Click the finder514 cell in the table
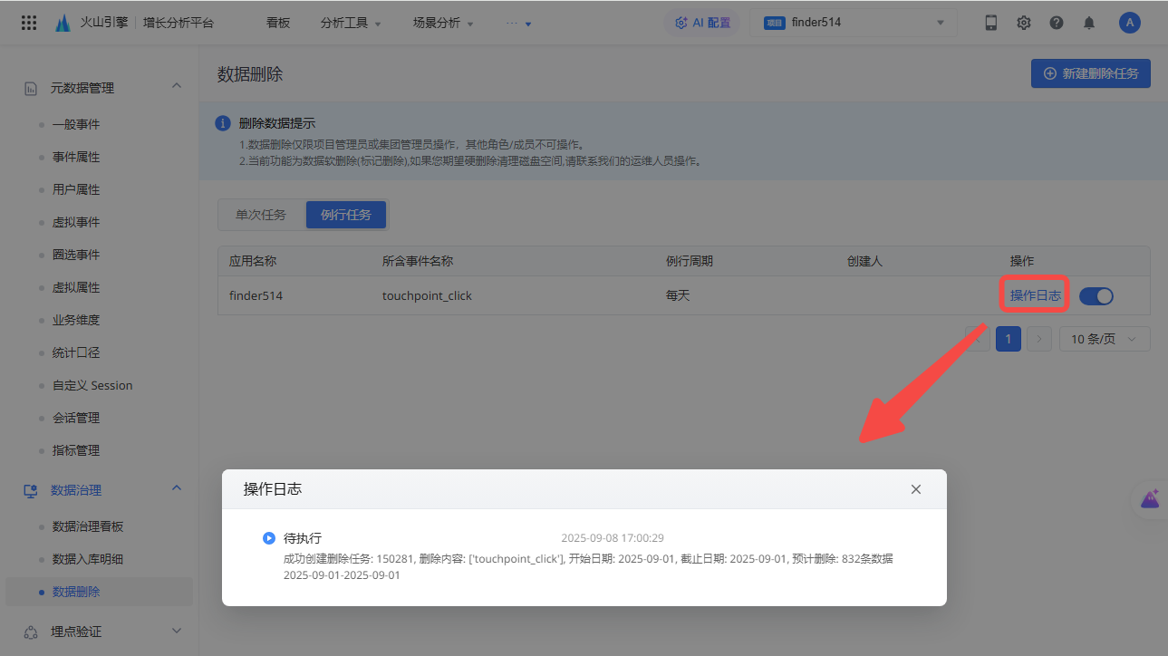The image size is (1168, 656). pyautogui.click(x=256, y=295)
